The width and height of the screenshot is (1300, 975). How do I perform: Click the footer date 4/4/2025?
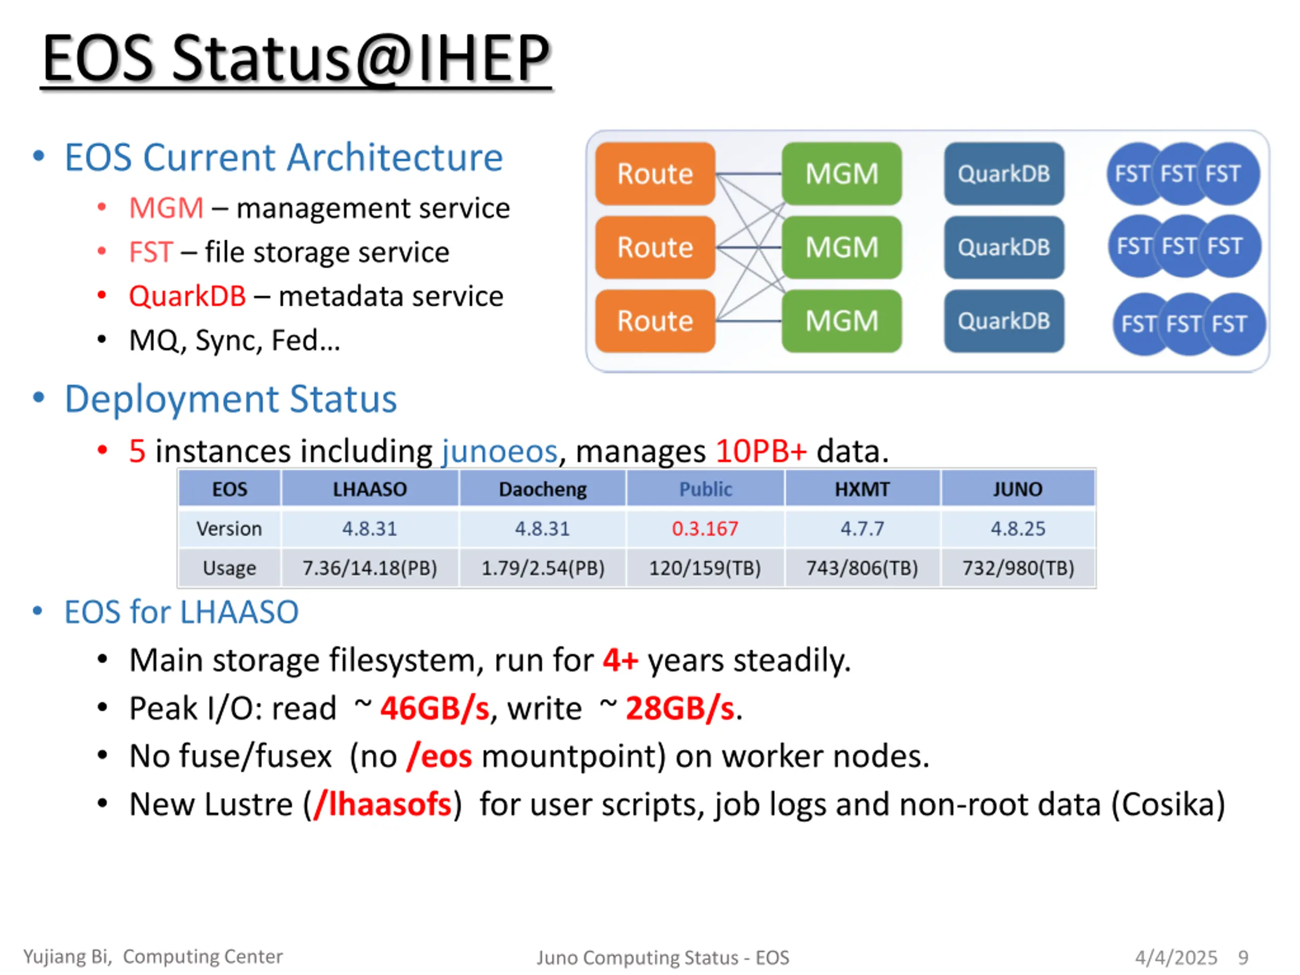pos(1176,958)
